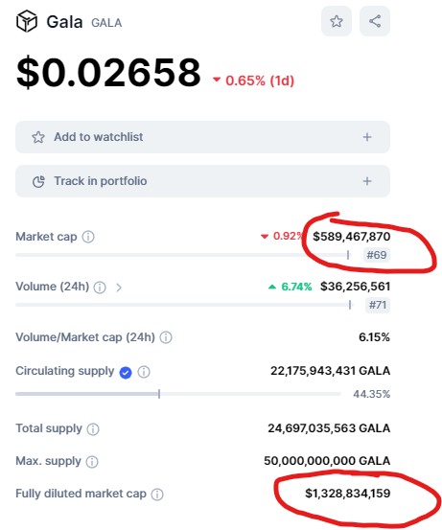Image resolution: width=442 pixels, height=530 pixels.
Task: Click the pie chart icon in Track in portfolio
Action: tap(38, 181)
